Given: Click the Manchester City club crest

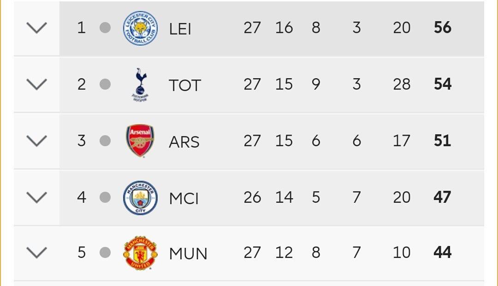Looking at the screenshot, I should (140, 198).
